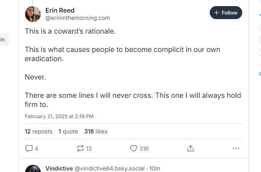
Task: Show who gave the 316 likes
Action: coord(96,131)
